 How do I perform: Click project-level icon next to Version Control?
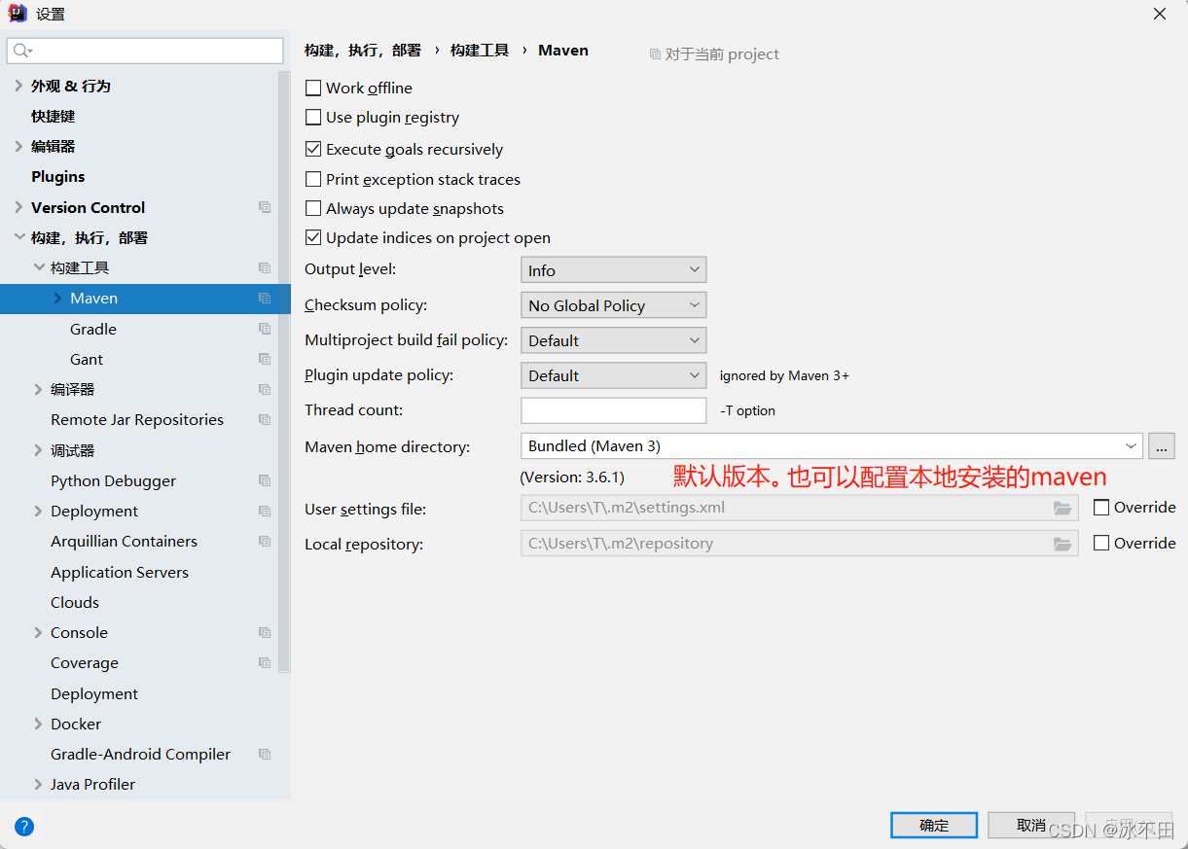(265, 207)
